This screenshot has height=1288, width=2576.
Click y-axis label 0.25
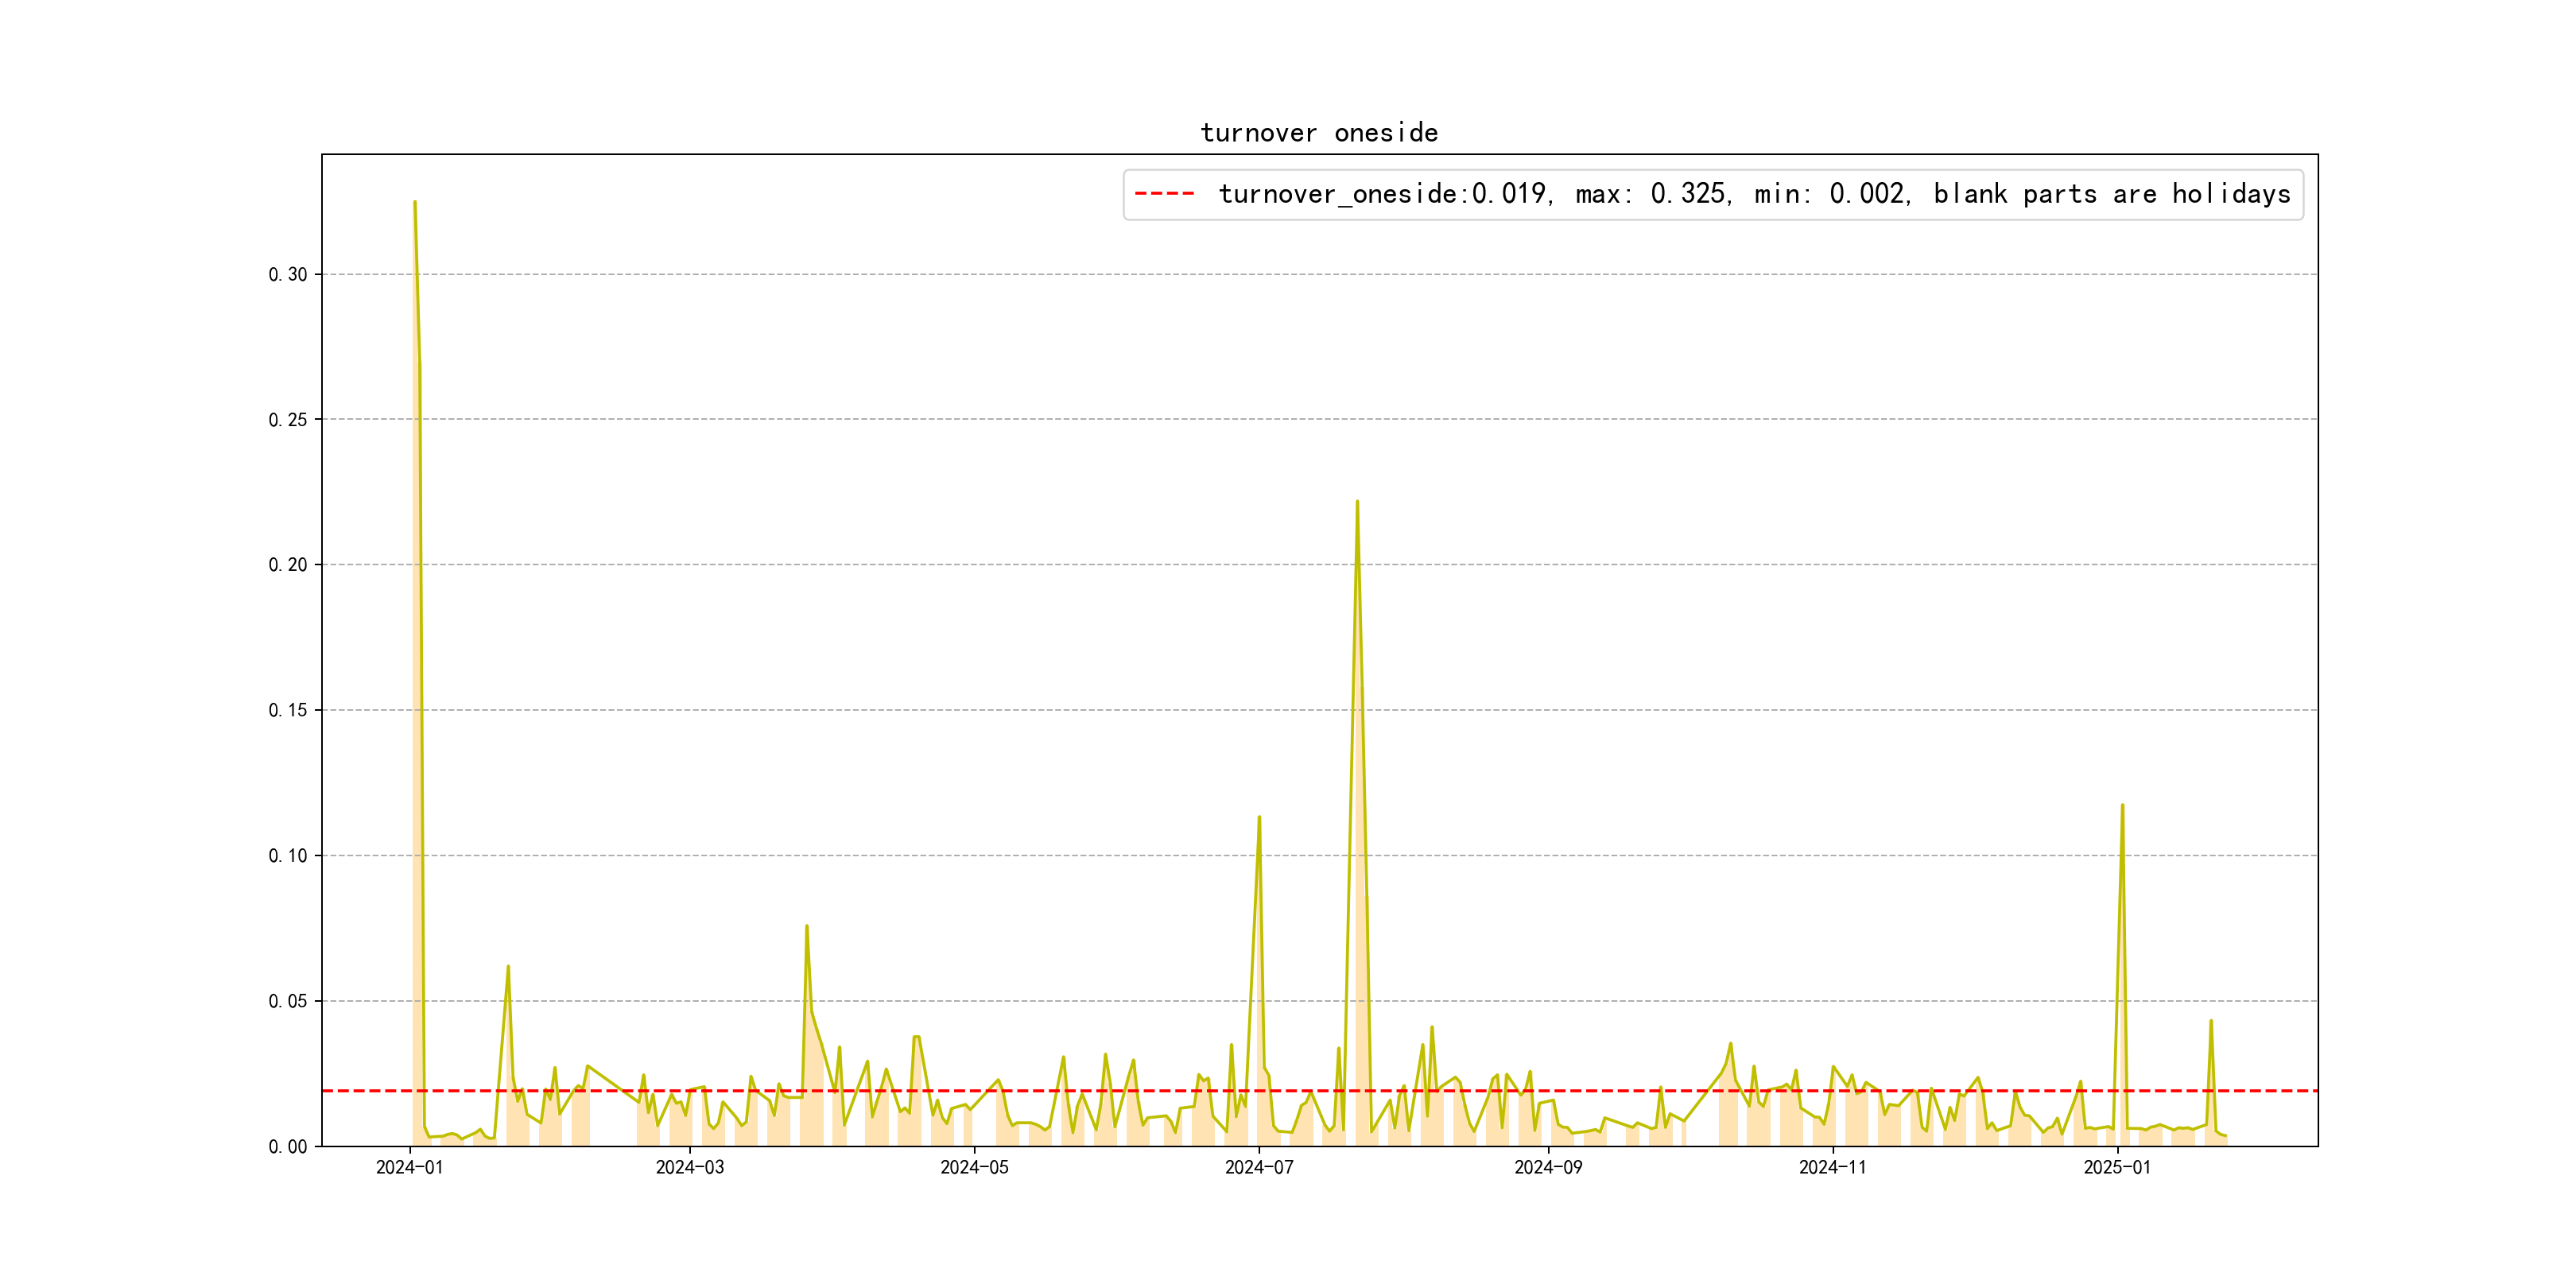click(288, 420)
